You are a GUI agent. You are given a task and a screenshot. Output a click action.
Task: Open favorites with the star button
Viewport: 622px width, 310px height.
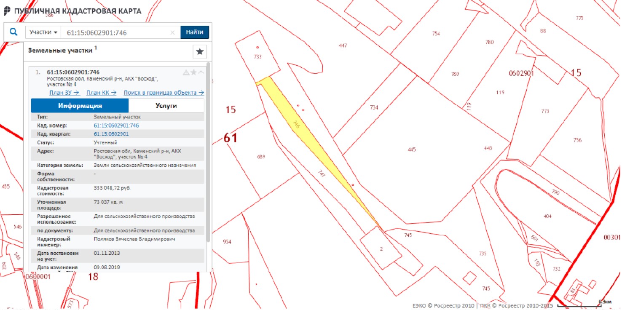coord(200,52)
